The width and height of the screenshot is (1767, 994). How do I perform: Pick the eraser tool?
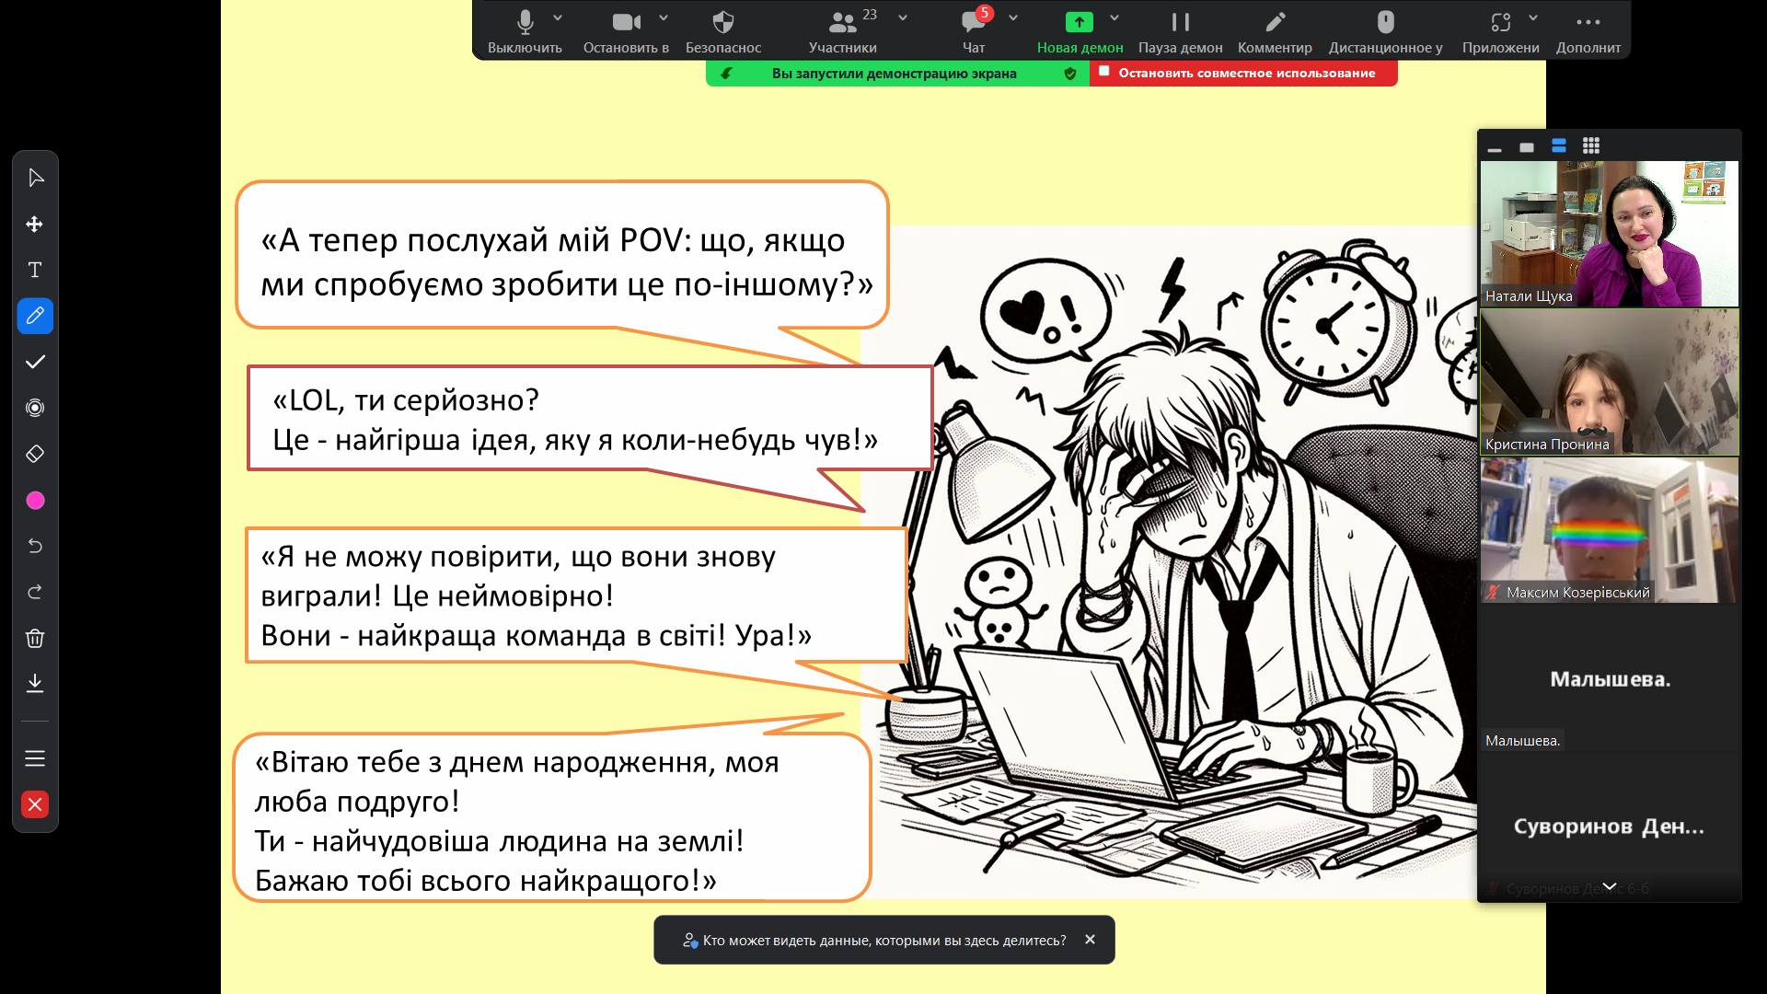(x=35, y=454)
